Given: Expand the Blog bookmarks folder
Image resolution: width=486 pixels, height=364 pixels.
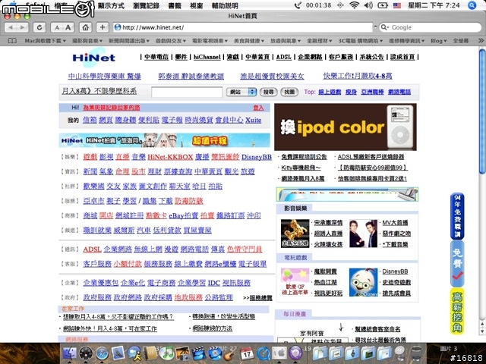Looking at the screenshot, I should tap(439, 41).
